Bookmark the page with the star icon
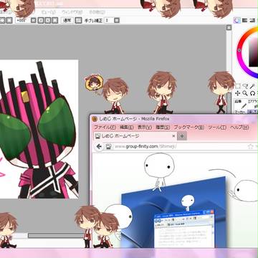 [250, 146]
